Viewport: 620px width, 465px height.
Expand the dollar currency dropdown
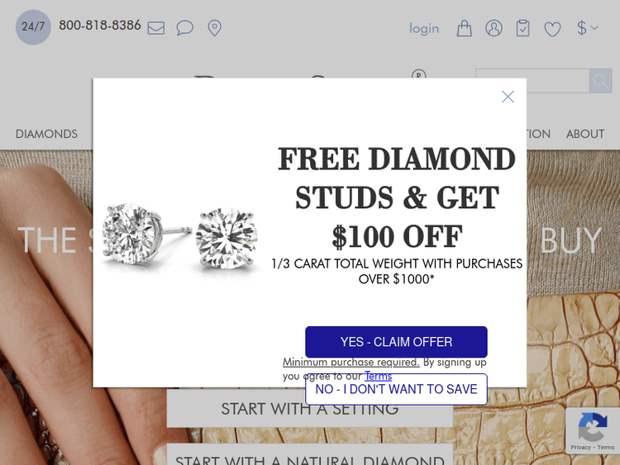(x=587, y=28)
